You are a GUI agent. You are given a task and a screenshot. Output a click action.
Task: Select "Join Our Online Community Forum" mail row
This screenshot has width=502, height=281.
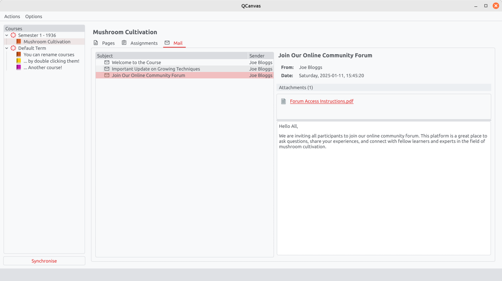(185, 76)
